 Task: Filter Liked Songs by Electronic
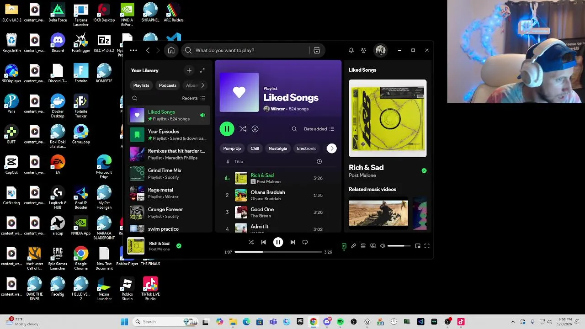coord(307,149)
